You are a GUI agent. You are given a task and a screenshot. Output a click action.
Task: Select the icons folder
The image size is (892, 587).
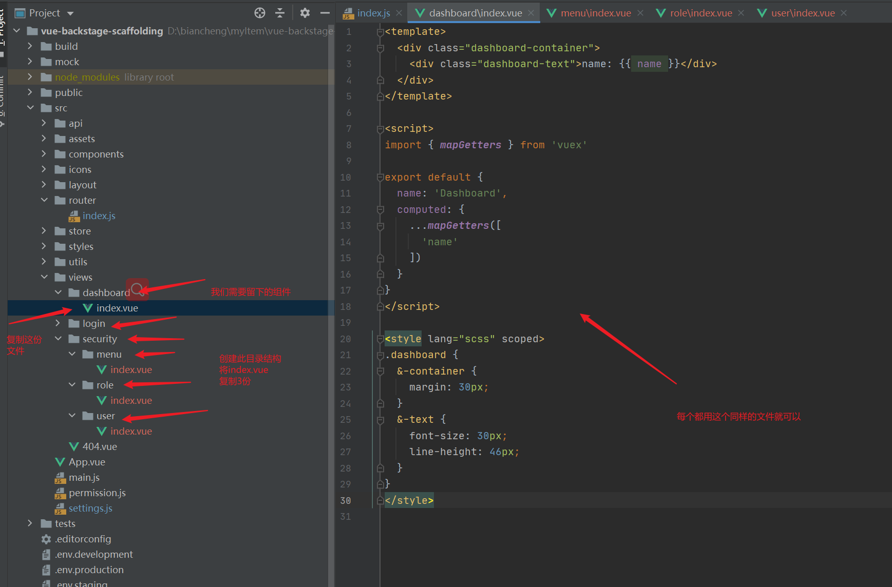click(x=80, y=169)
